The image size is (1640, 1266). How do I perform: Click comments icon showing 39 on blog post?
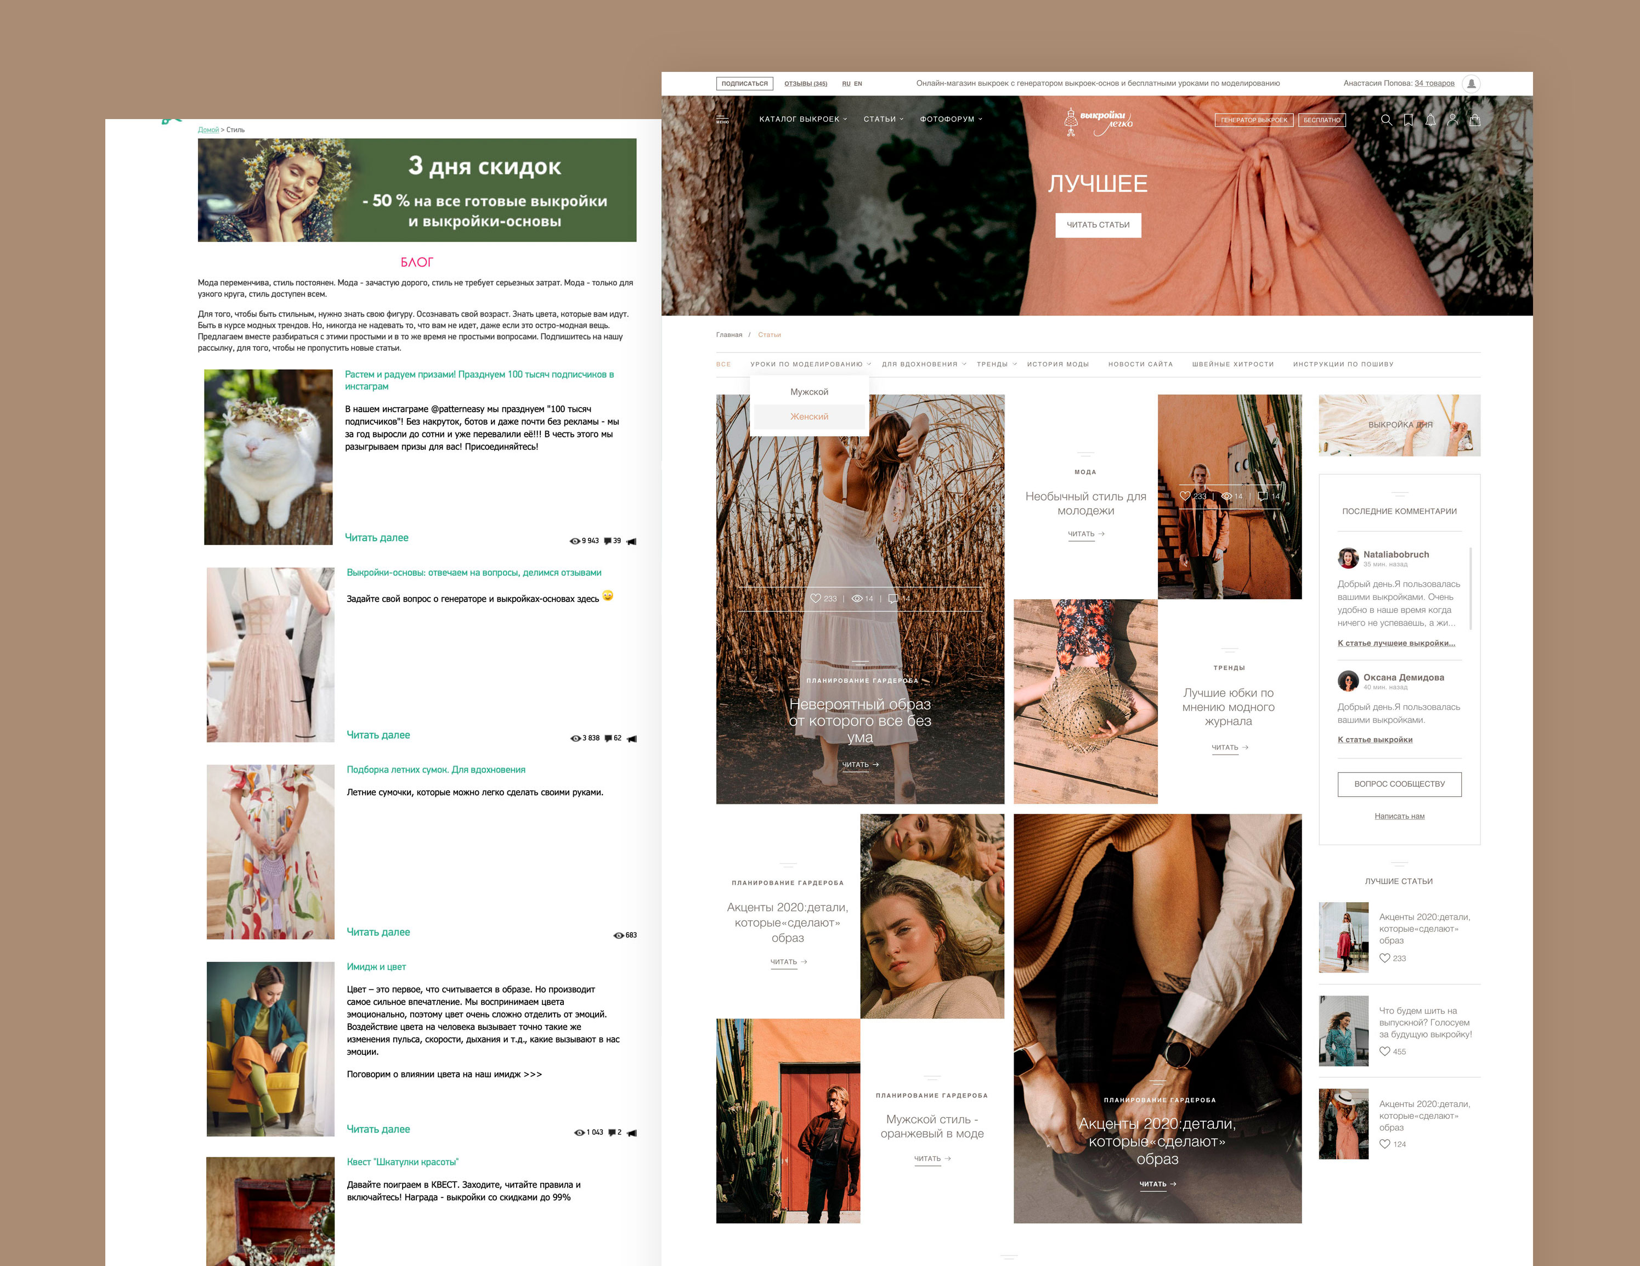(x=608, y=541)
